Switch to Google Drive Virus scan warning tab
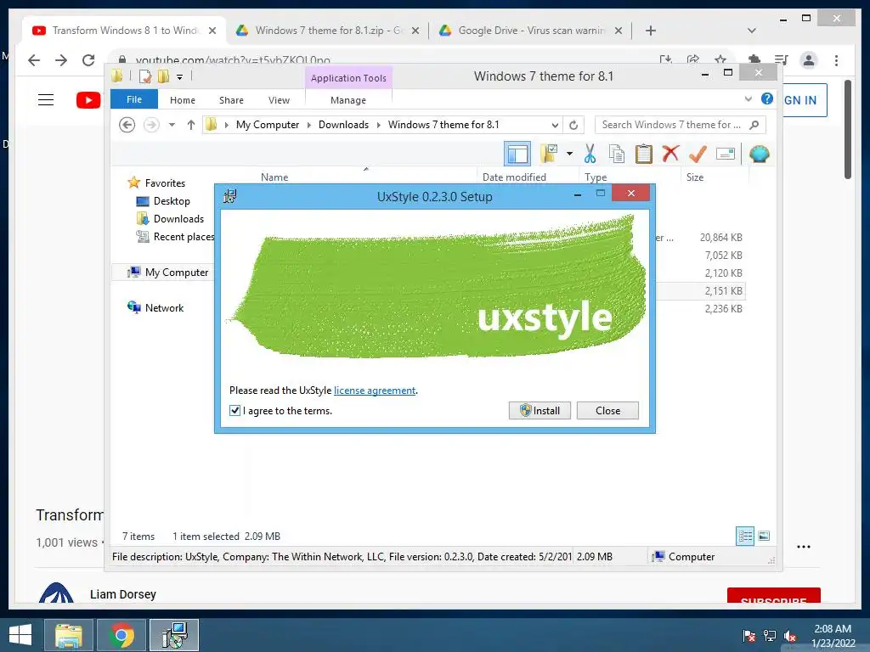This screenshot has width=870, height=652. (531, 31)
